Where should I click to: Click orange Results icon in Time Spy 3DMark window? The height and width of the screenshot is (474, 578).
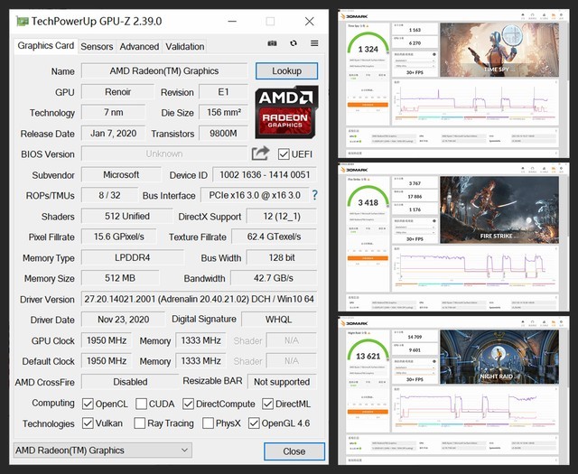click(554, 16)
